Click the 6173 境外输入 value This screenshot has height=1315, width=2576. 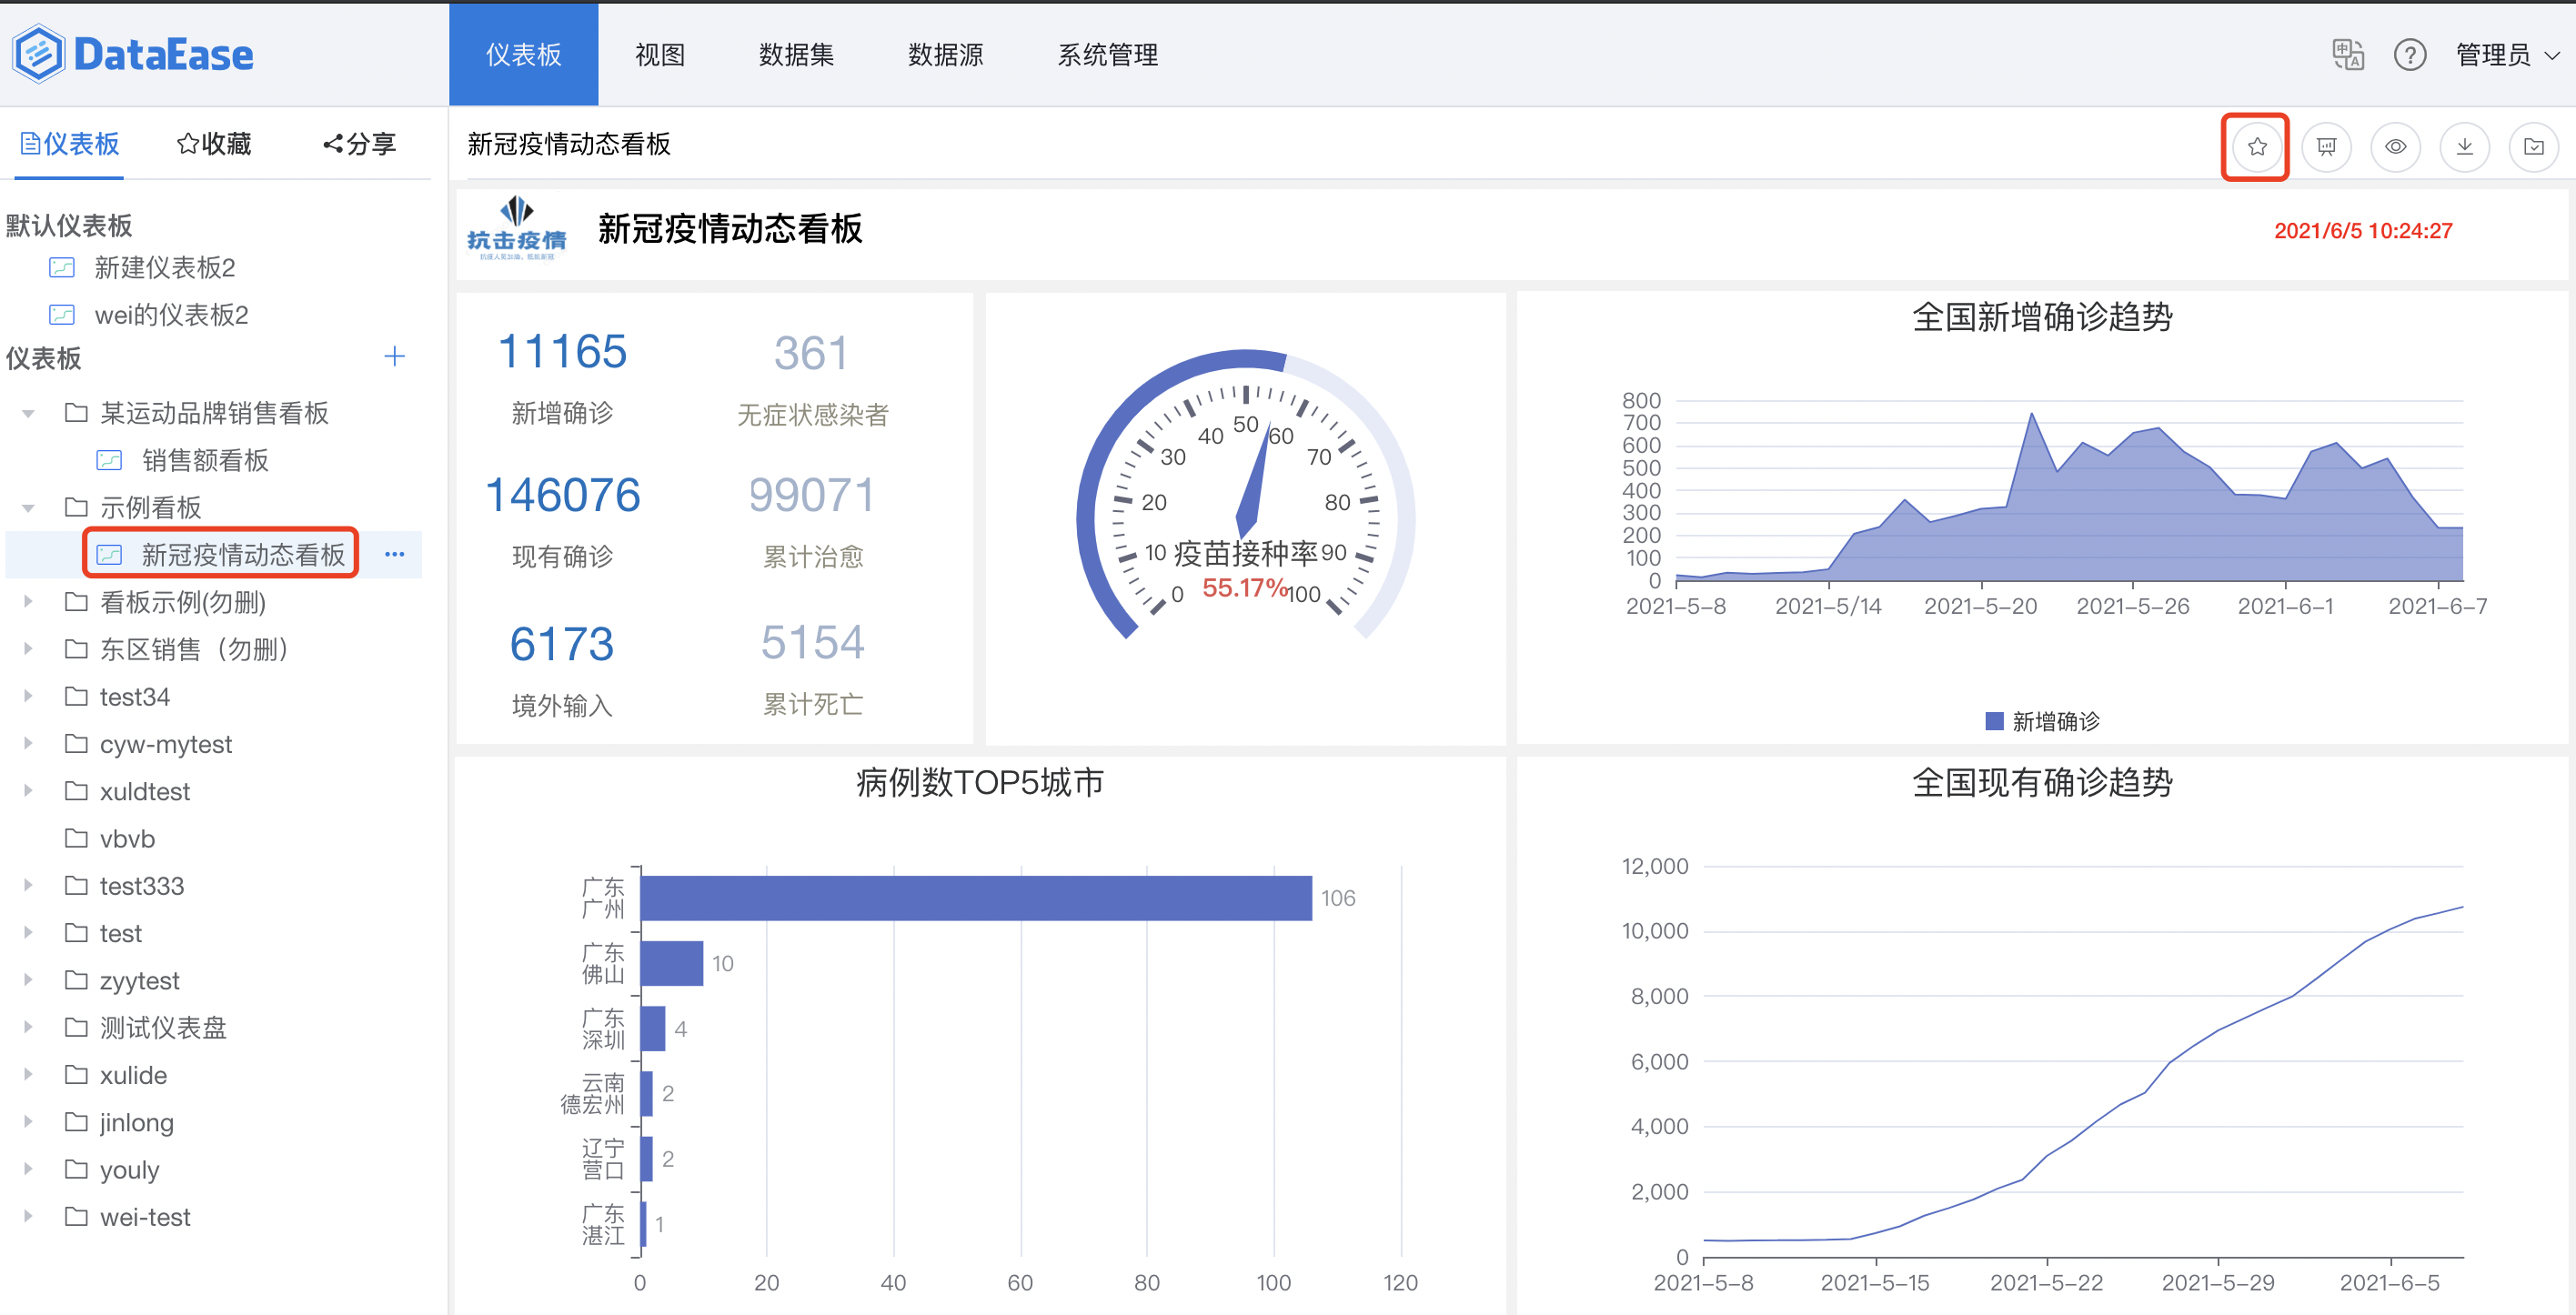(562, 644)
